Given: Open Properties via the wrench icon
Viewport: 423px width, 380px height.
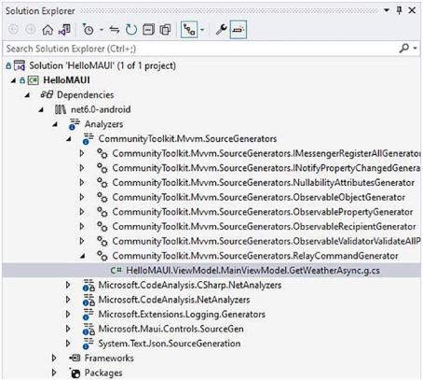Looking at the screenshot, I should point(221,30).
